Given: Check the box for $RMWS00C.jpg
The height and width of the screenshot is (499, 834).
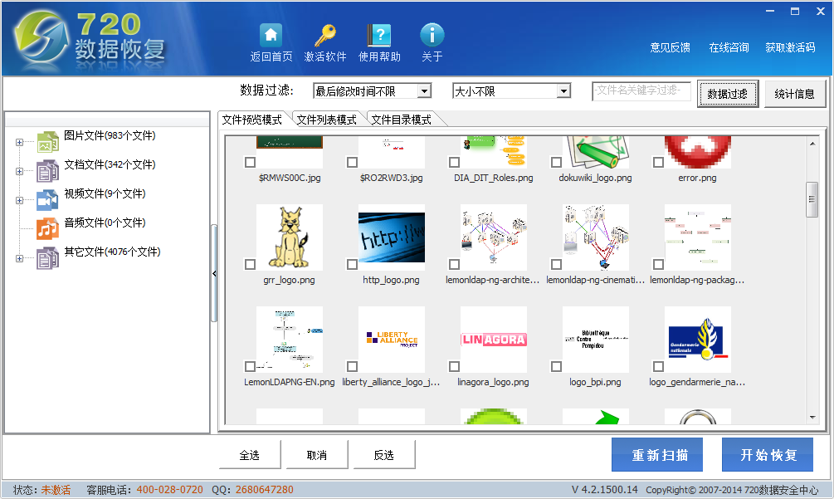Looking at the screenshot, I should click(250, 162).
